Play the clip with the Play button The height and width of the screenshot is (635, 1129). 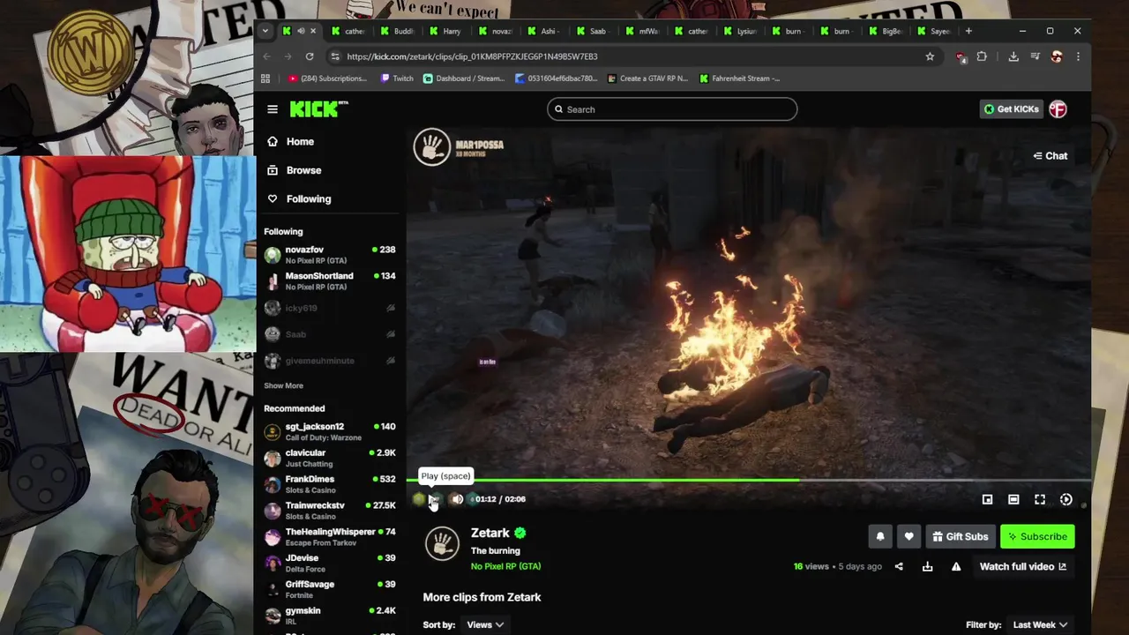[433, 499]
